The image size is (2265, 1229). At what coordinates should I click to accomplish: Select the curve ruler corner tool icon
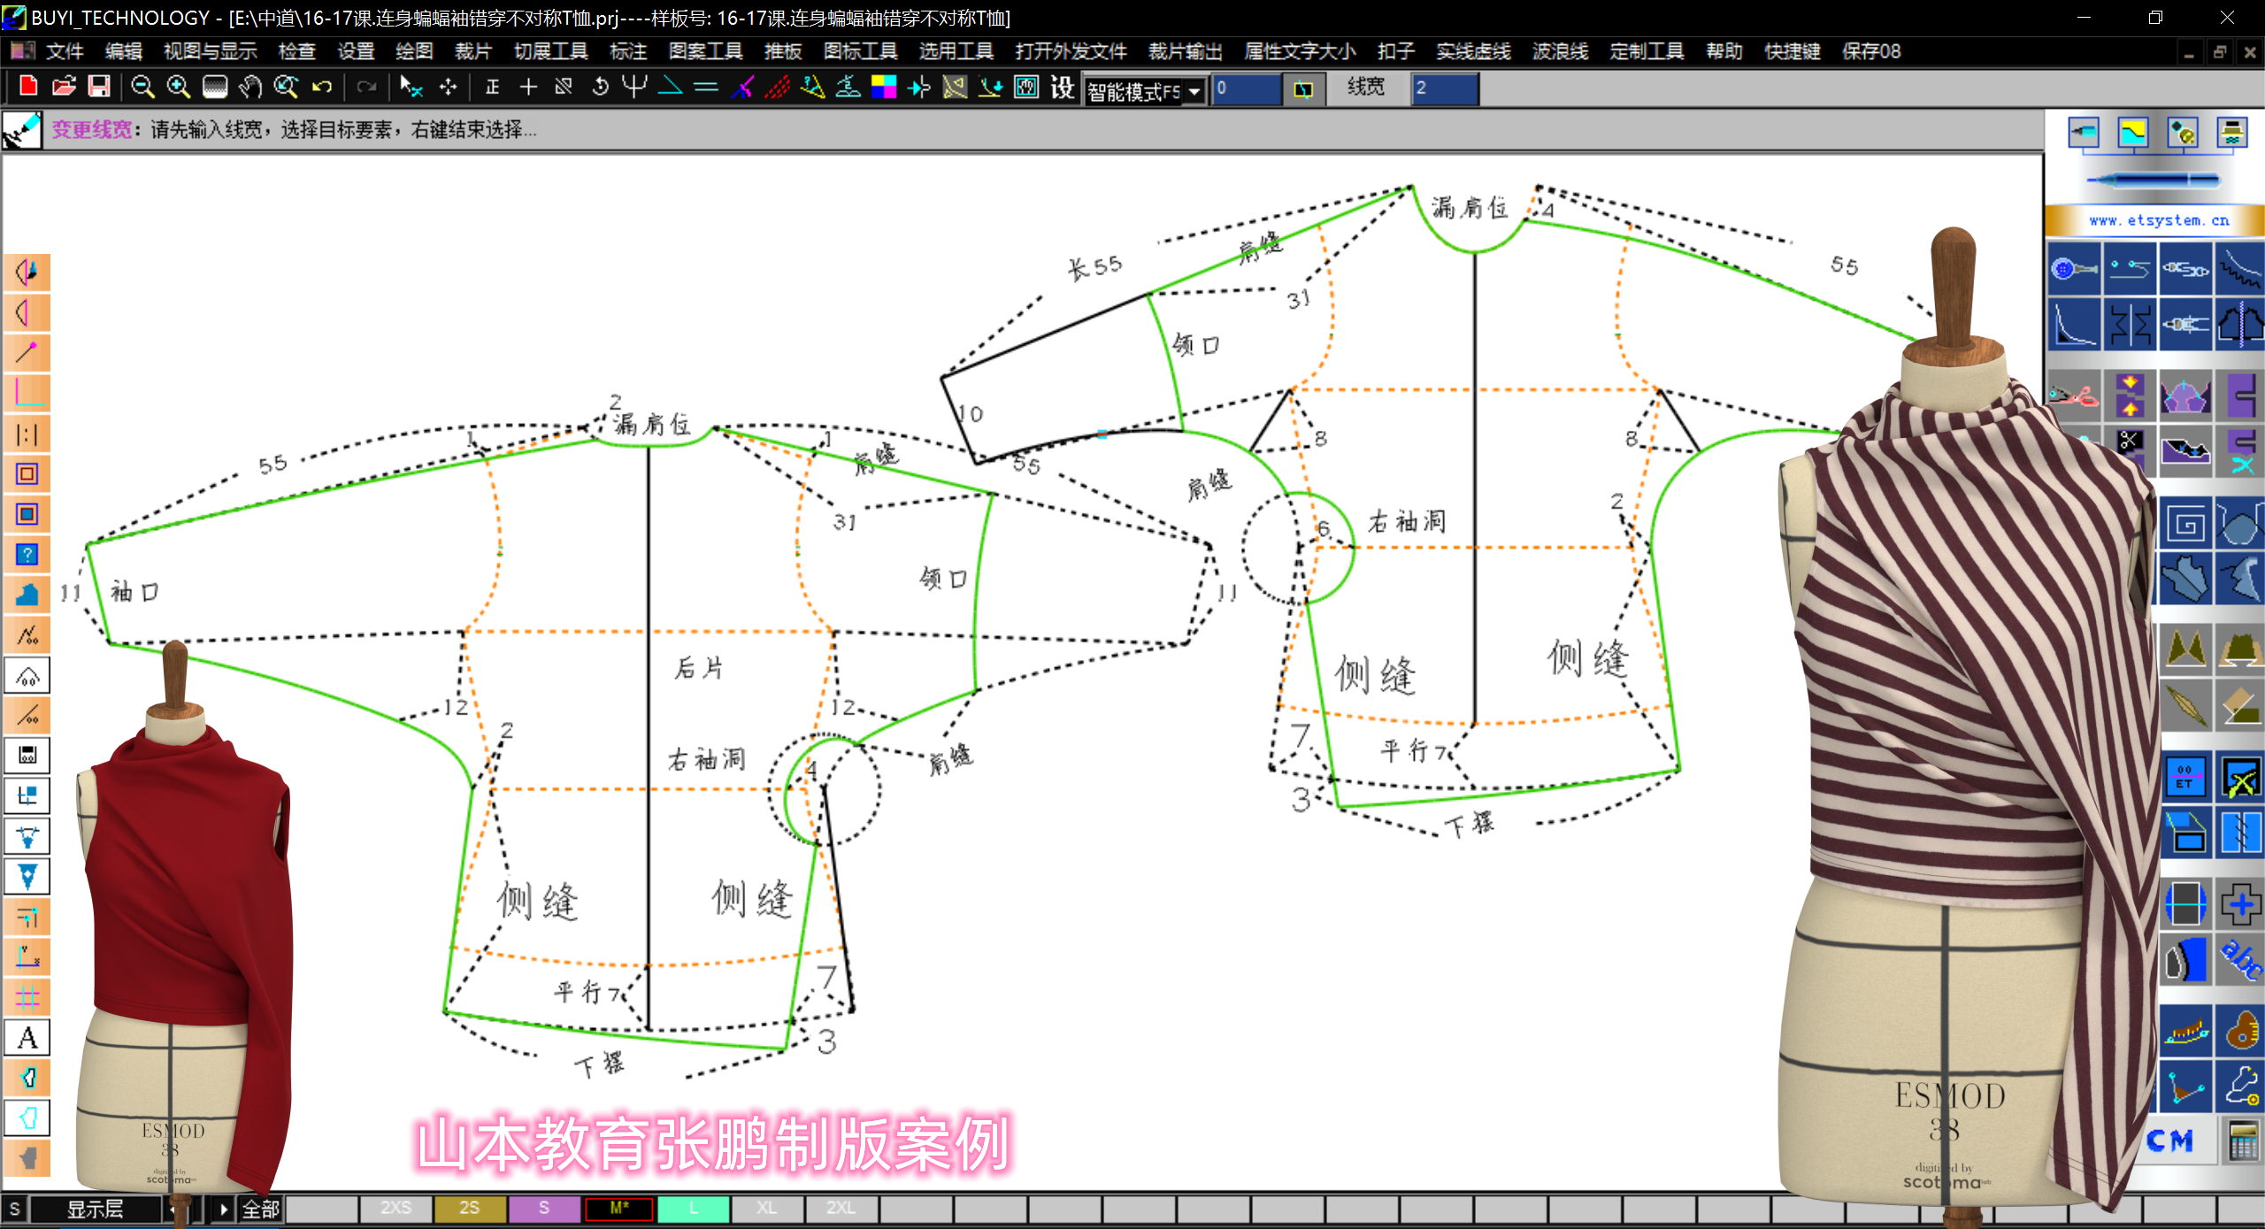[x=2074, y=324]
